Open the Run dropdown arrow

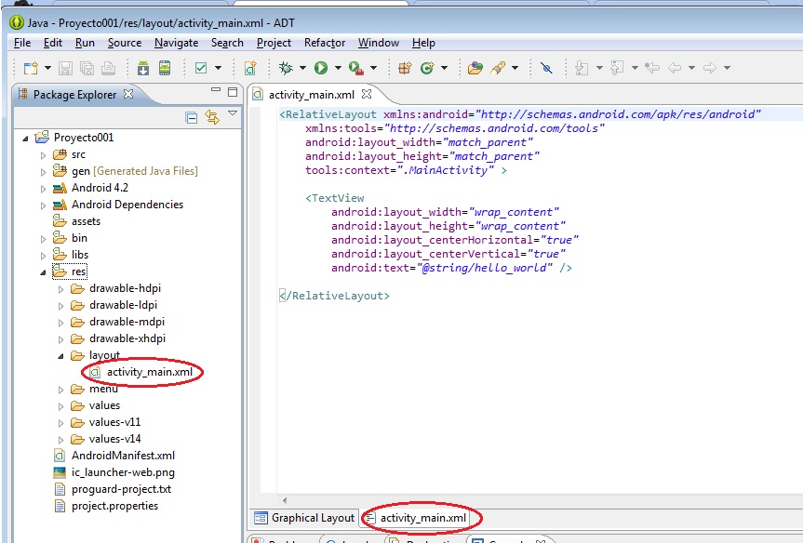(x=338, y=68)
